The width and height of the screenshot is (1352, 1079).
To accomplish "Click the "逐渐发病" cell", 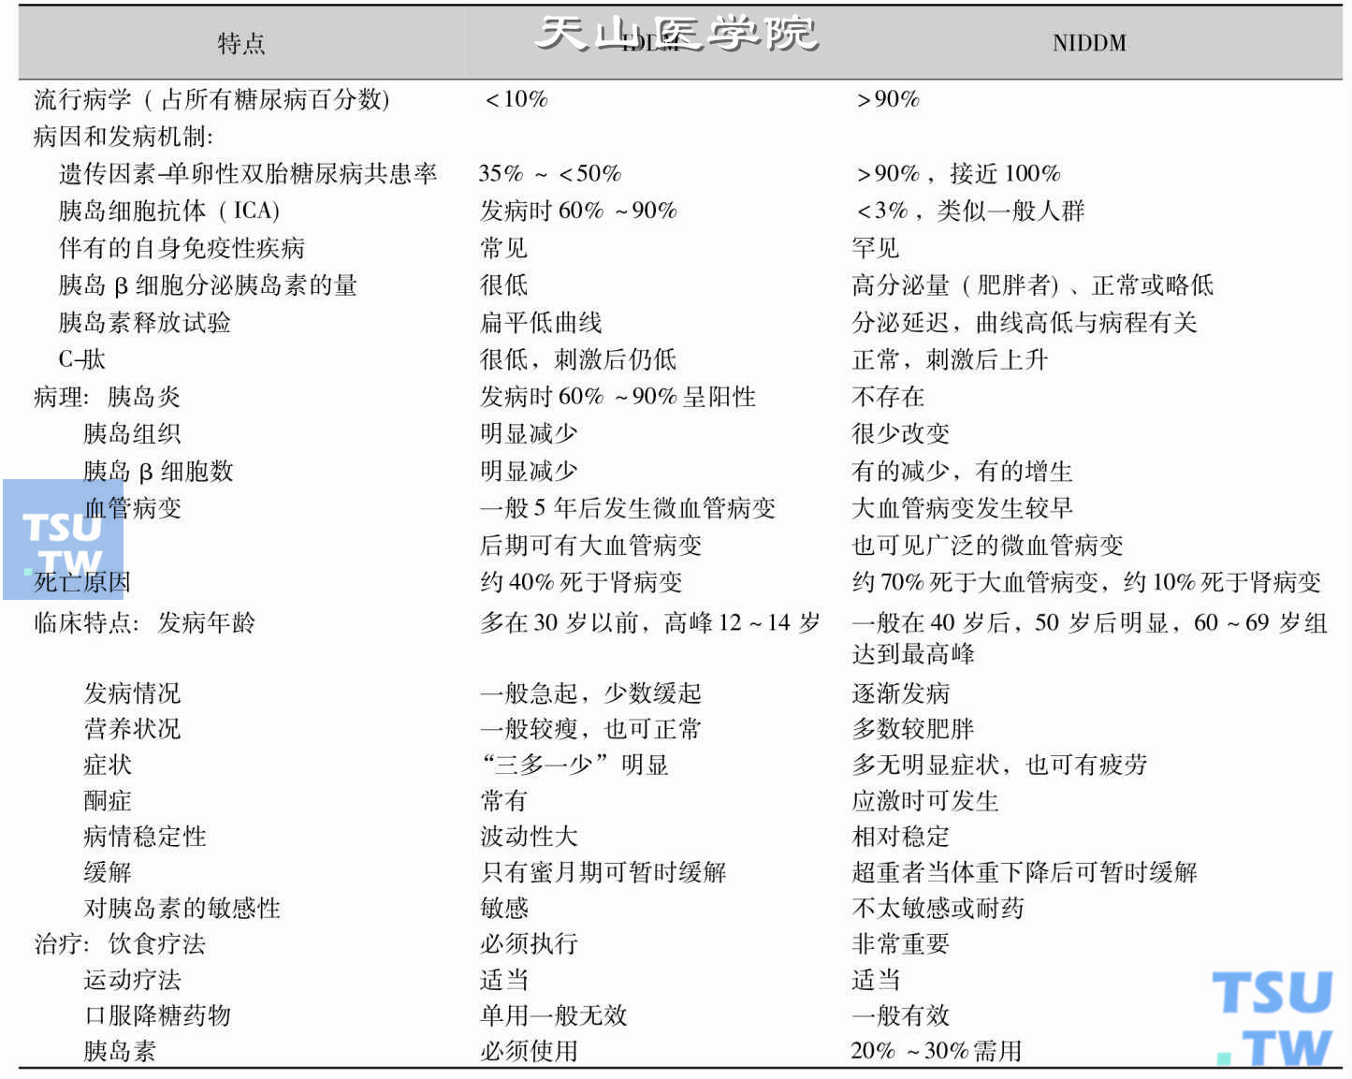I will tap(900, 693).
